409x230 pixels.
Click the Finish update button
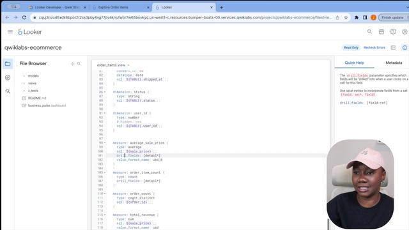[x=392, y=17]
